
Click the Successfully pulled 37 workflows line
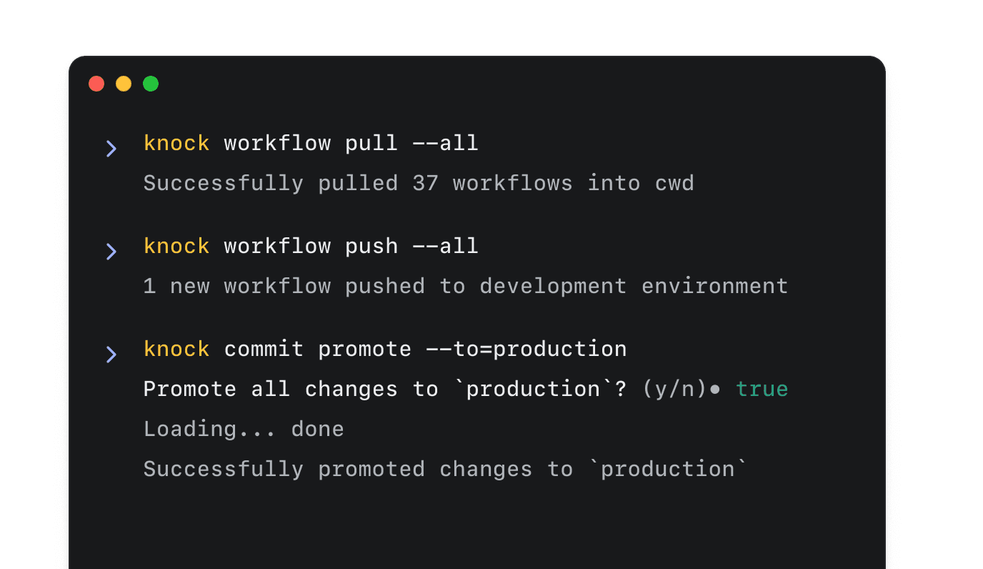(418, 182)
